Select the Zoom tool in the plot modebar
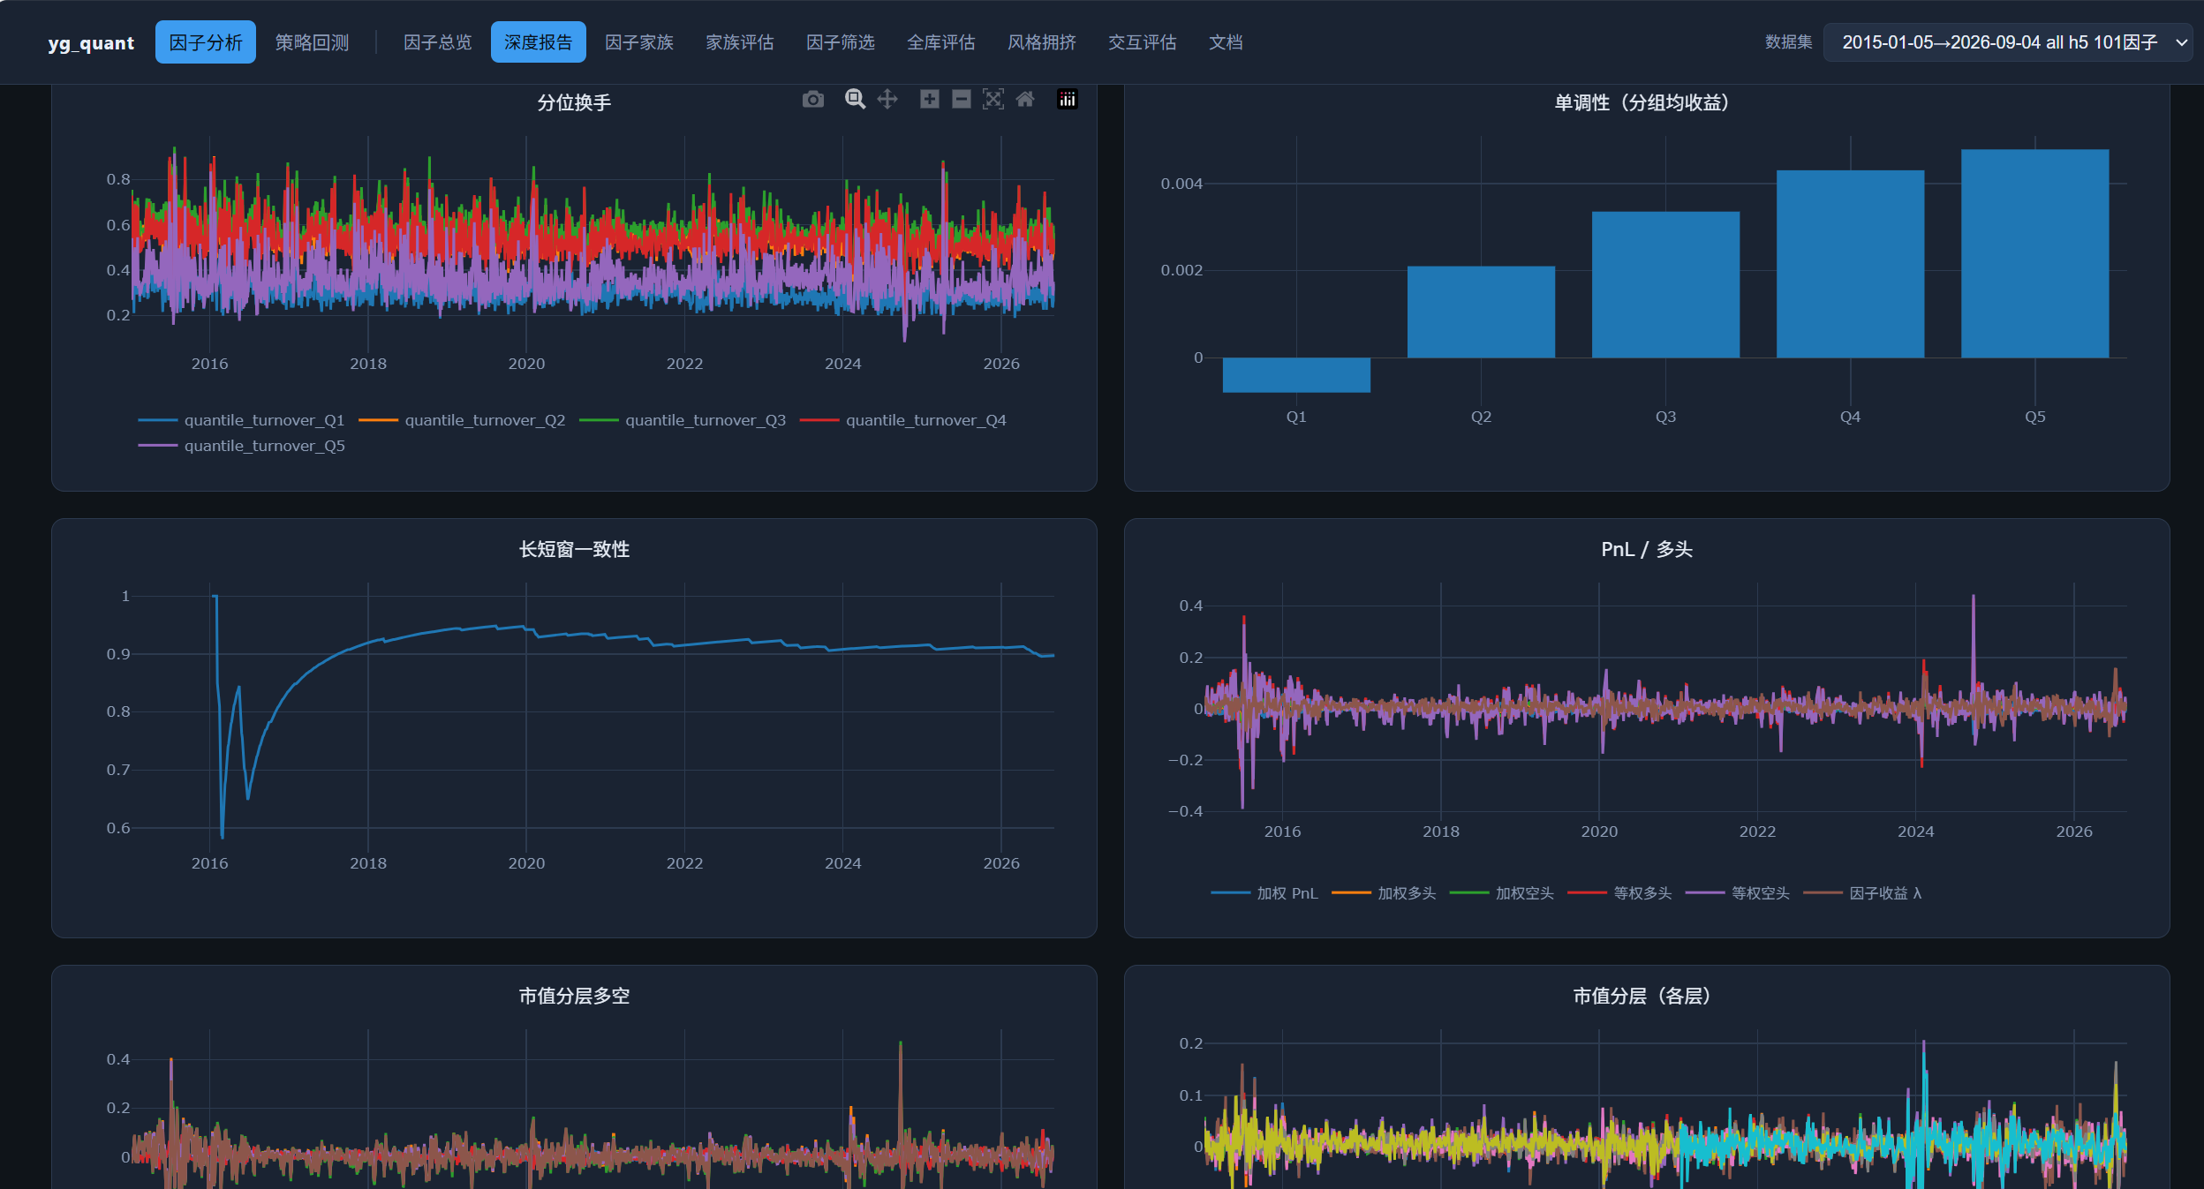This screenshot has height=1189, width=2204. click(854, 100)
